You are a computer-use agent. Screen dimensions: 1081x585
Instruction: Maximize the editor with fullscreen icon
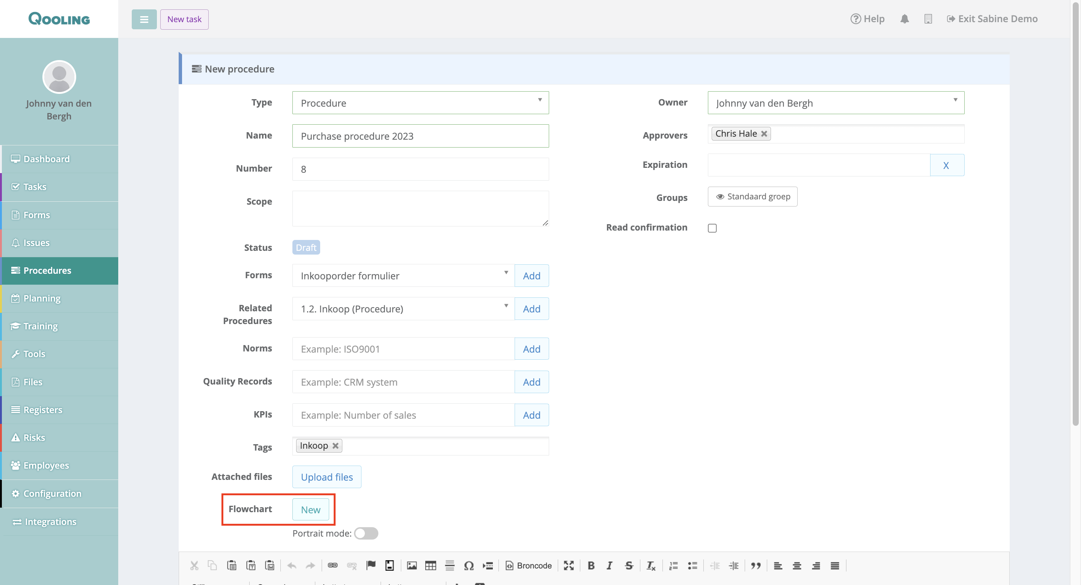click(x=569, y=566)
